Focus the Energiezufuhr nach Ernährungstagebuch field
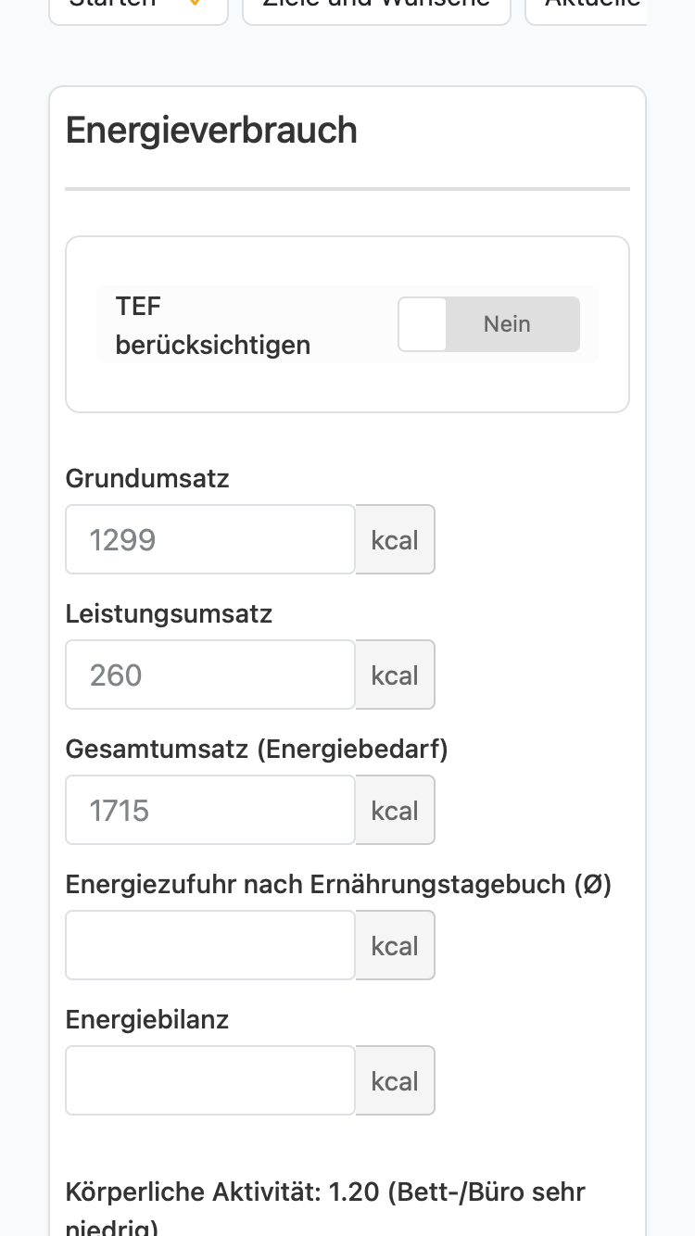This screenshot has height=1236, width=695. [210, 945]
